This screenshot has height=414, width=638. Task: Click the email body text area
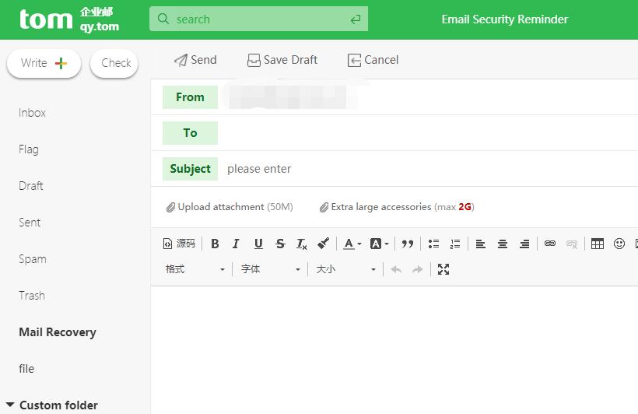(x=394, y=350)
